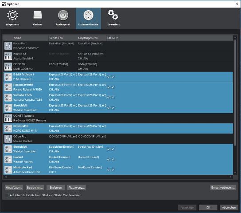Image resolution: width=241 pixels, height=213 pixels.
Task: Click the Roland JV1080 instrument icon
Action: [x=8, y=87]
